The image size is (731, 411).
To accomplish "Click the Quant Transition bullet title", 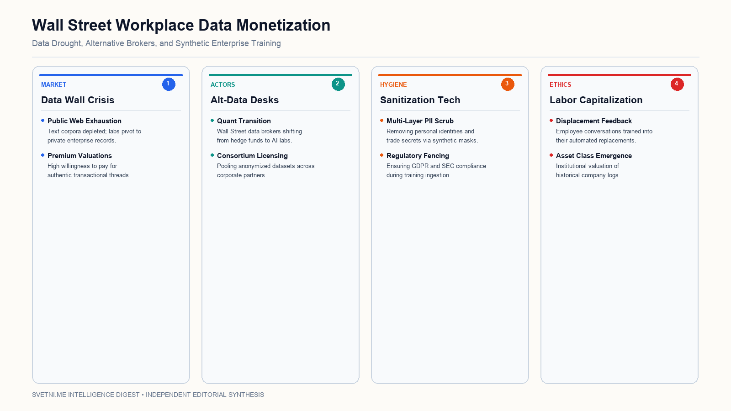I will point(244,121).
